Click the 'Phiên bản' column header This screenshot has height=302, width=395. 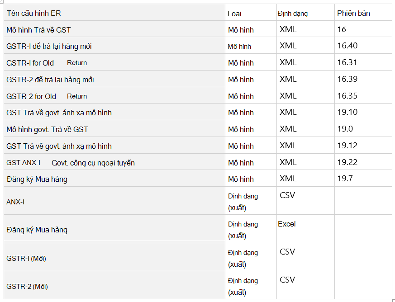[x=363, y=12]
